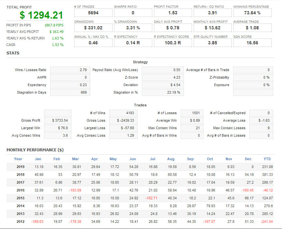Screen dimensions: 282x229
Task: Select the 2013 January value 32.43
Action: pos(39,214)
